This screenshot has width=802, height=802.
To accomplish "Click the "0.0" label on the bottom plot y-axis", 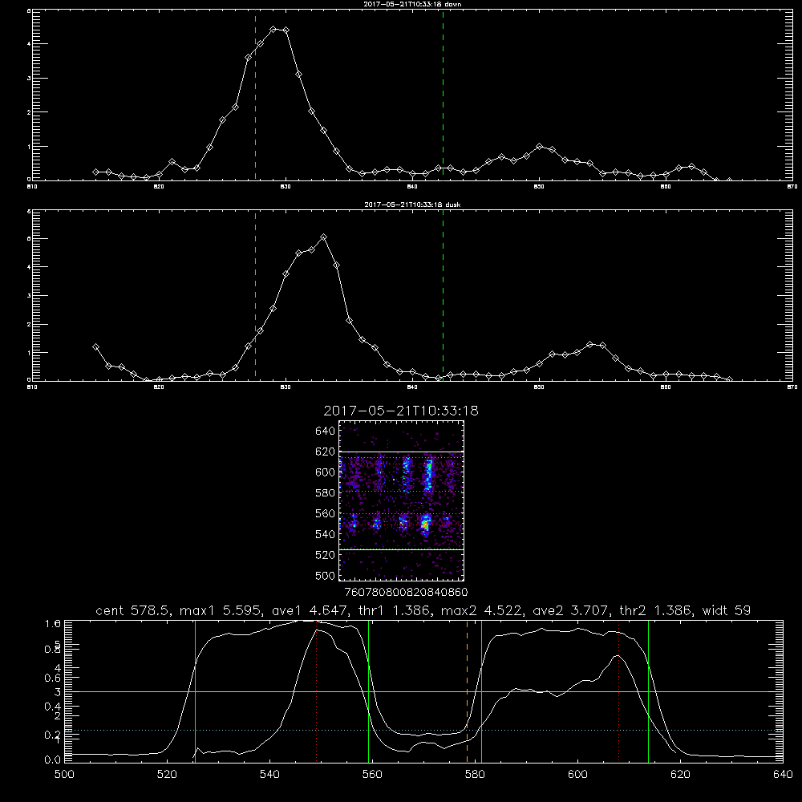I will coord(53,760).
